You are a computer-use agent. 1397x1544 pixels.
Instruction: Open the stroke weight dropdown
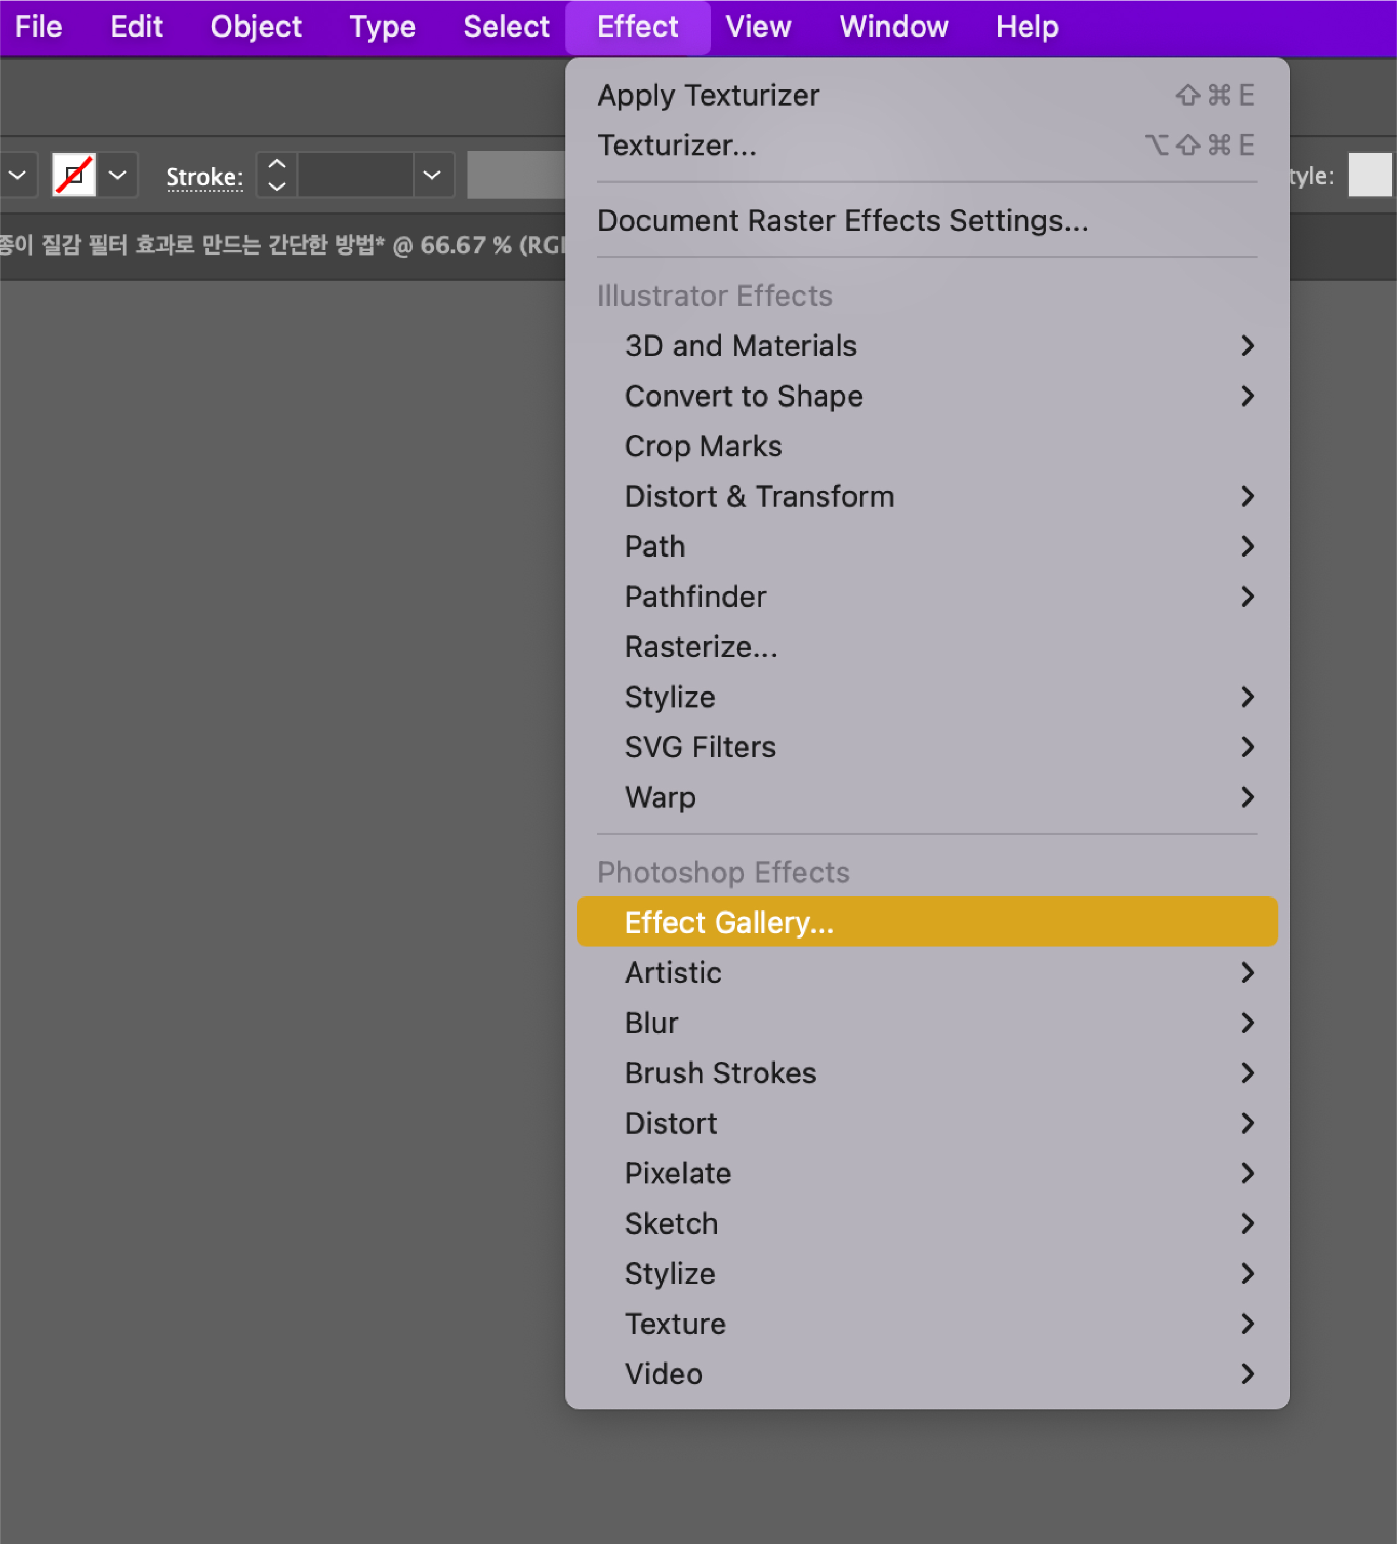432,176
